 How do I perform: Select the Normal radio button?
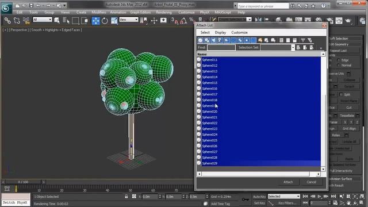[339, 65]
